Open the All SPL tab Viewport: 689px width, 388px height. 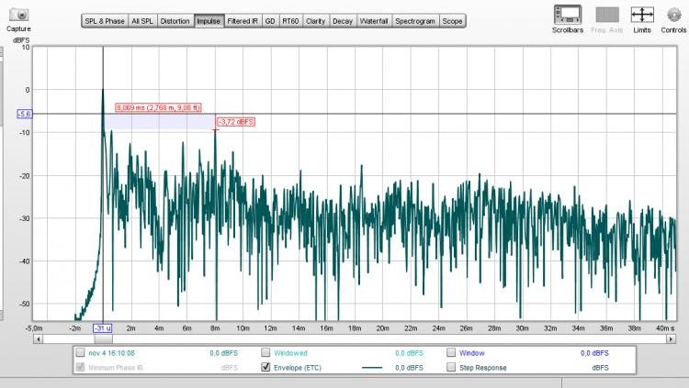point(142,21)
